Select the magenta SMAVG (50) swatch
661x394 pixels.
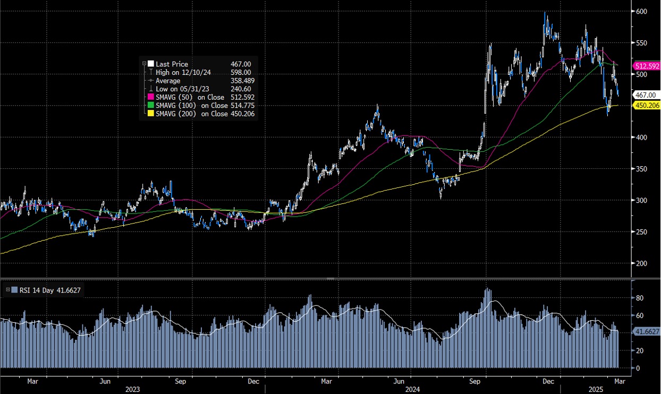point(150,97)
